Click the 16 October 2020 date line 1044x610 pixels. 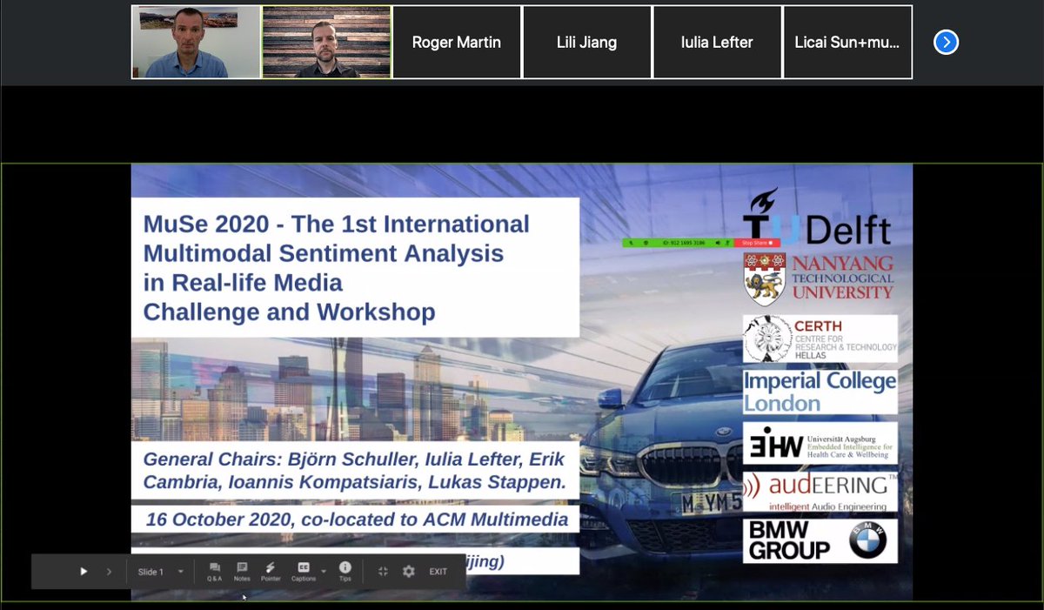click(x=355, y=520)
